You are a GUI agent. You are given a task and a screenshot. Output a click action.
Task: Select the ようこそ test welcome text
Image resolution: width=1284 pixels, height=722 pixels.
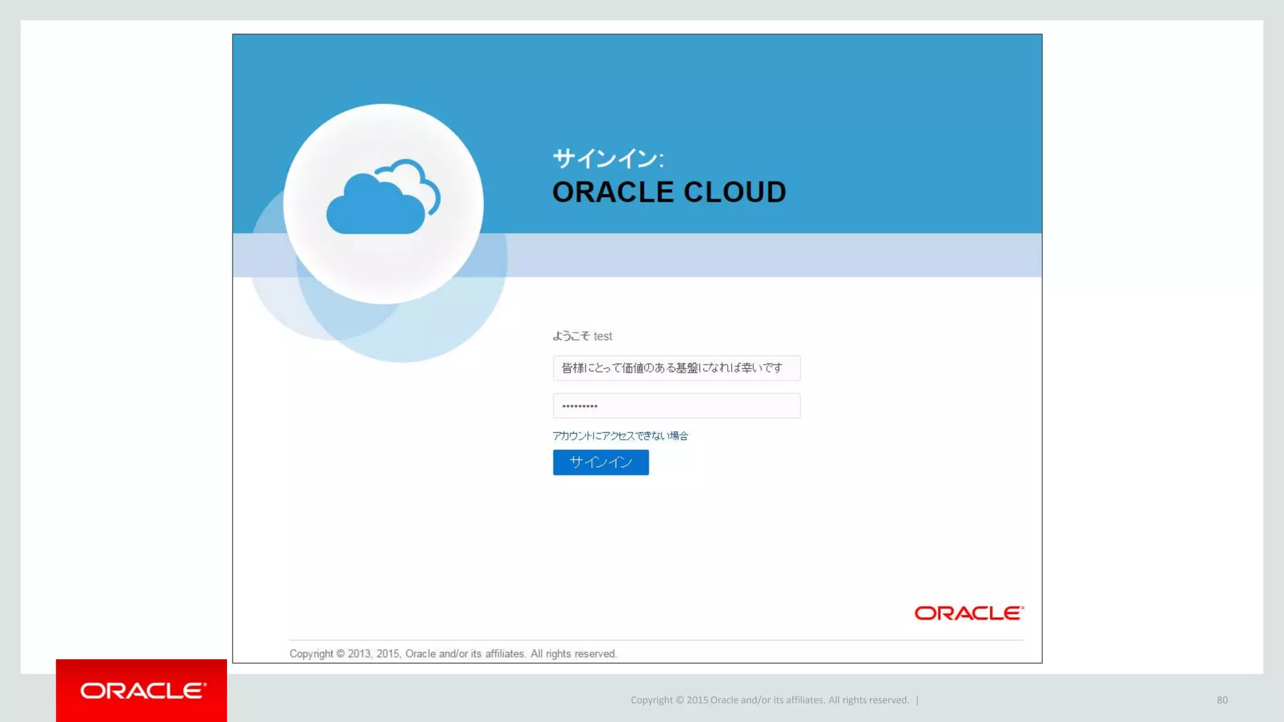pyautogui.click(x=582, y=336)
